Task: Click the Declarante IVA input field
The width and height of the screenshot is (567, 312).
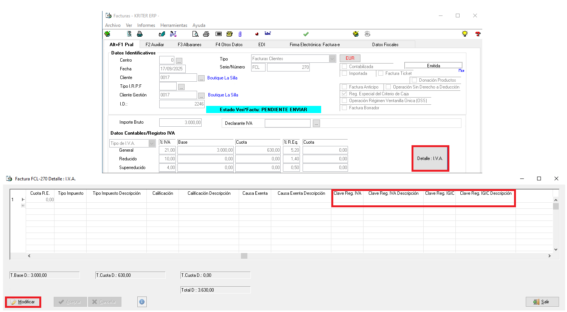Action: tap(287, 123)
